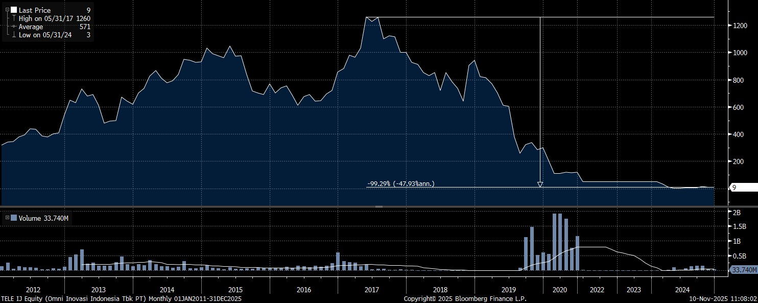The width and height of the screenshot is (758, 303).
Task: Click the Last Price legend label
Action: pos(34,10)
